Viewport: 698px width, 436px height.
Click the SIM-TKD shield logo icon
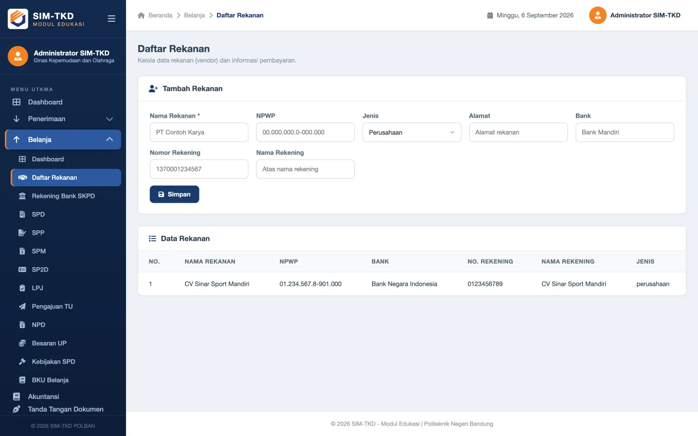coord(18,19)
